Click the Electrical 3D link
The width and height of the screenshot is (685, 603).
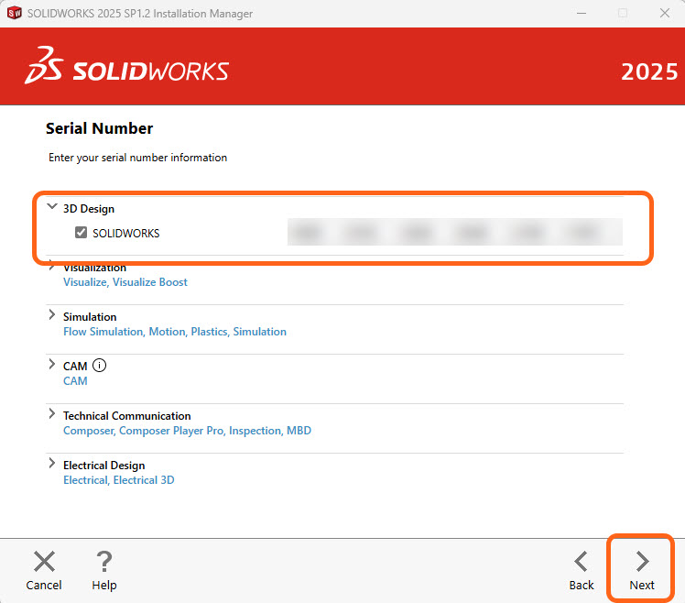[x=144, y=480]
